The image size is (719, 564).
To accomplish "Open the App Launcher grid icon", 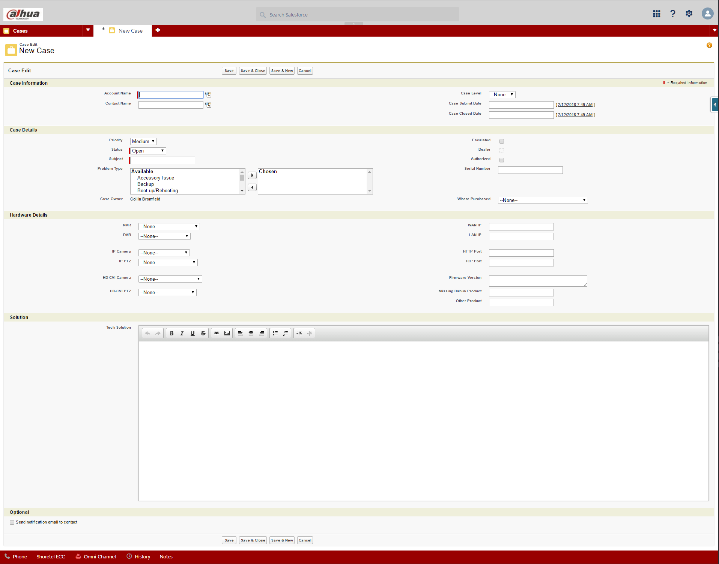I will [x=656, y=14].
